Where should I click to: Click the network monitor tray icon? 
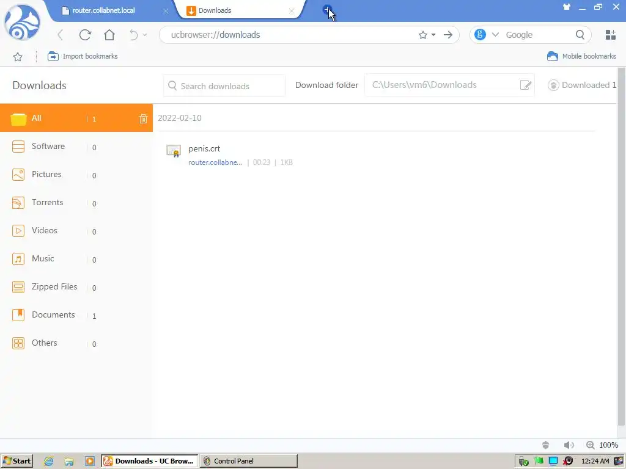point(553,461)
